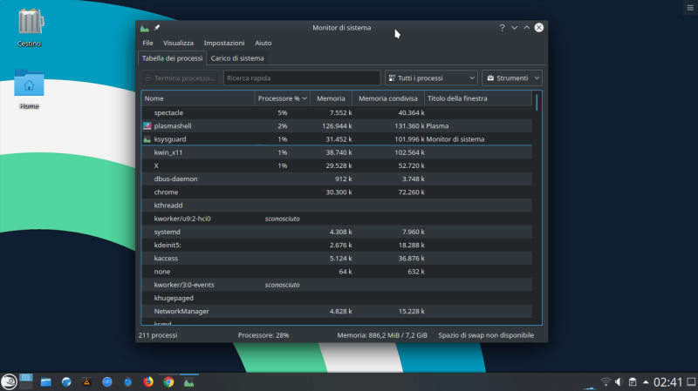
Task: Select the NetworkManager process row
Action: pos(337,312)
